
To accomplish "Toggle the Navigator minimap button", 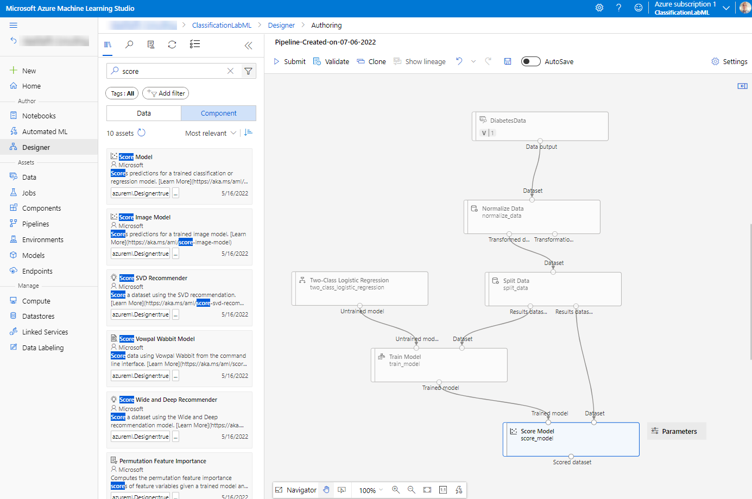I will 296,490.
